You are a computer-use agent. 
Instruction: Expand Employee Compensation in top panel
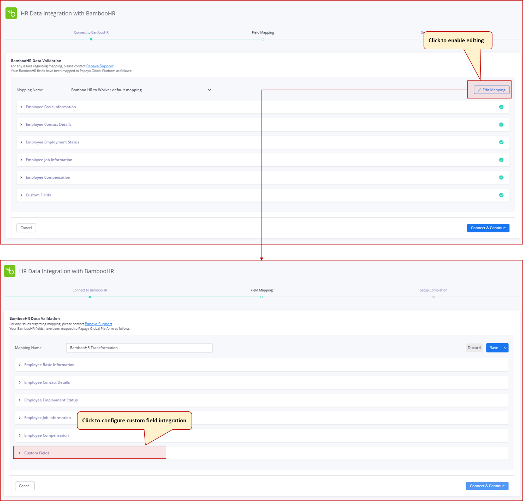(21, 177)
